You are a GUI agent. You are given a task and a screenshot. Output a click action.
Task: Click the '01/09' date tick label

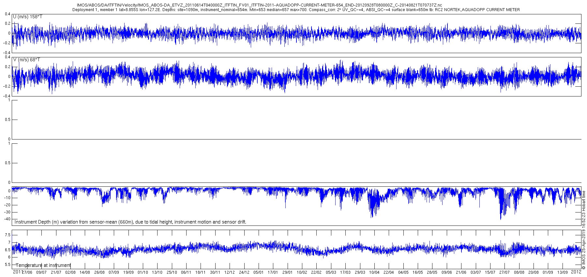pyautogui.click(x=548, y=272)
